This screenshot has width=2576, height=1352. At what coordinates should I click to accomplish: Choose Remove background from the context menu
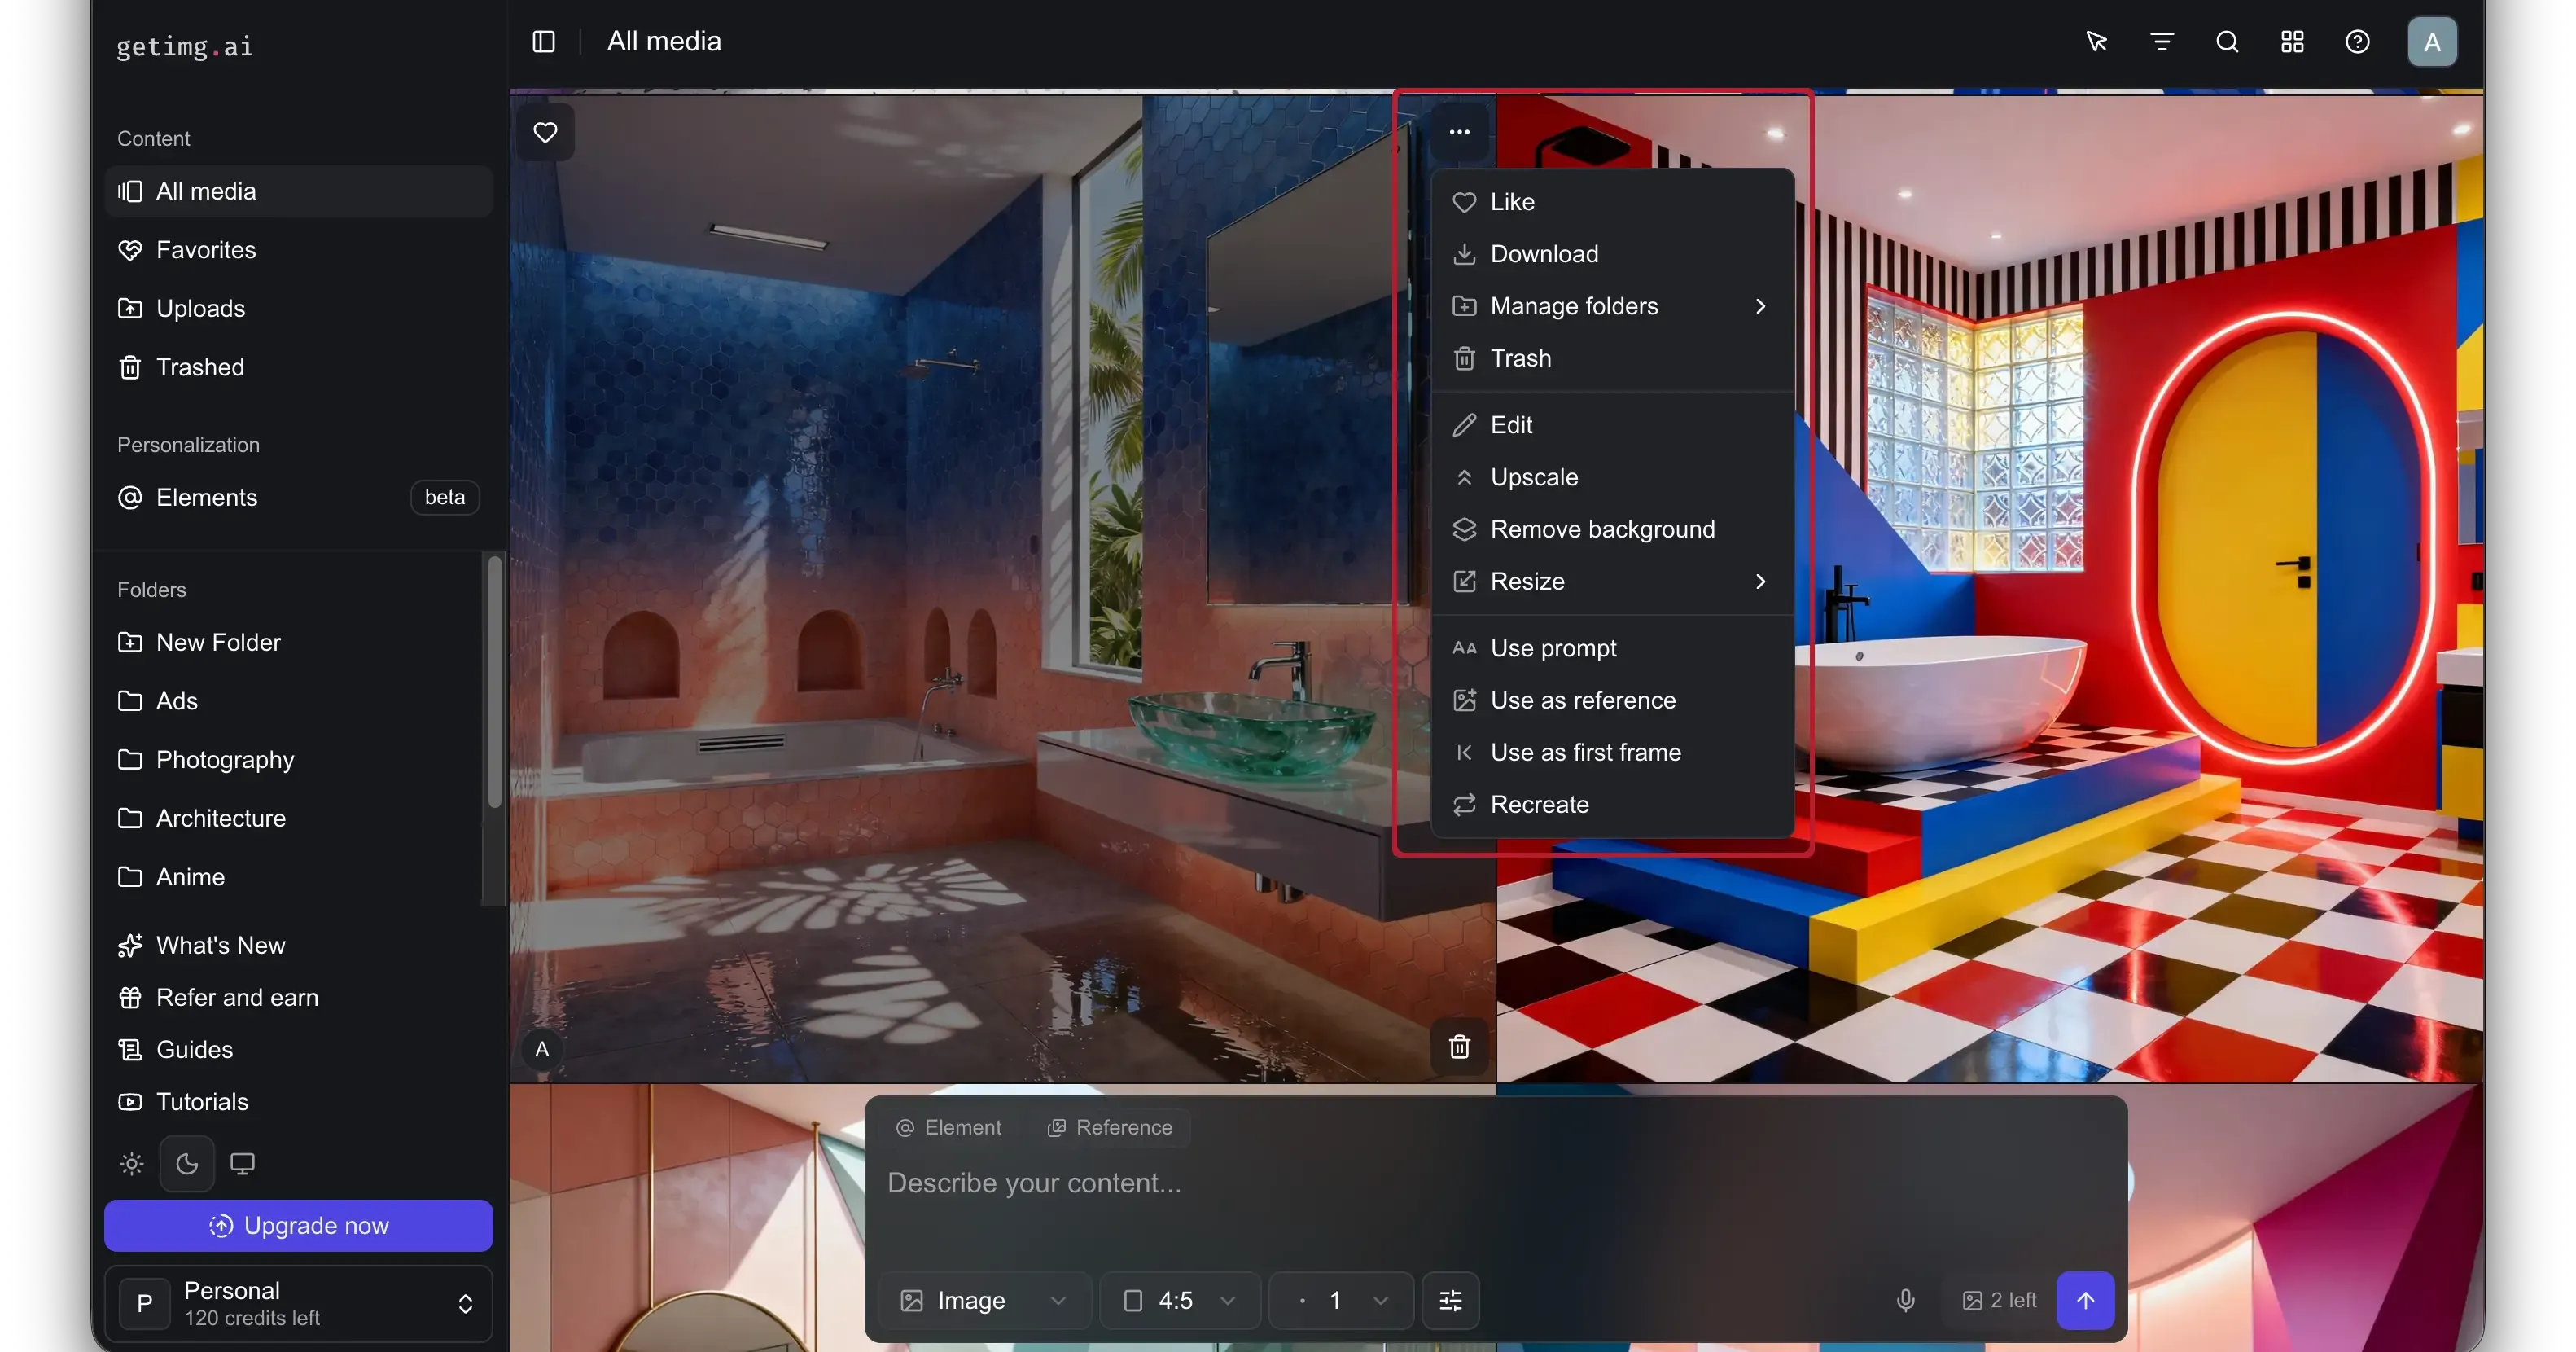pyautogui.click(x=1603, y=529)
